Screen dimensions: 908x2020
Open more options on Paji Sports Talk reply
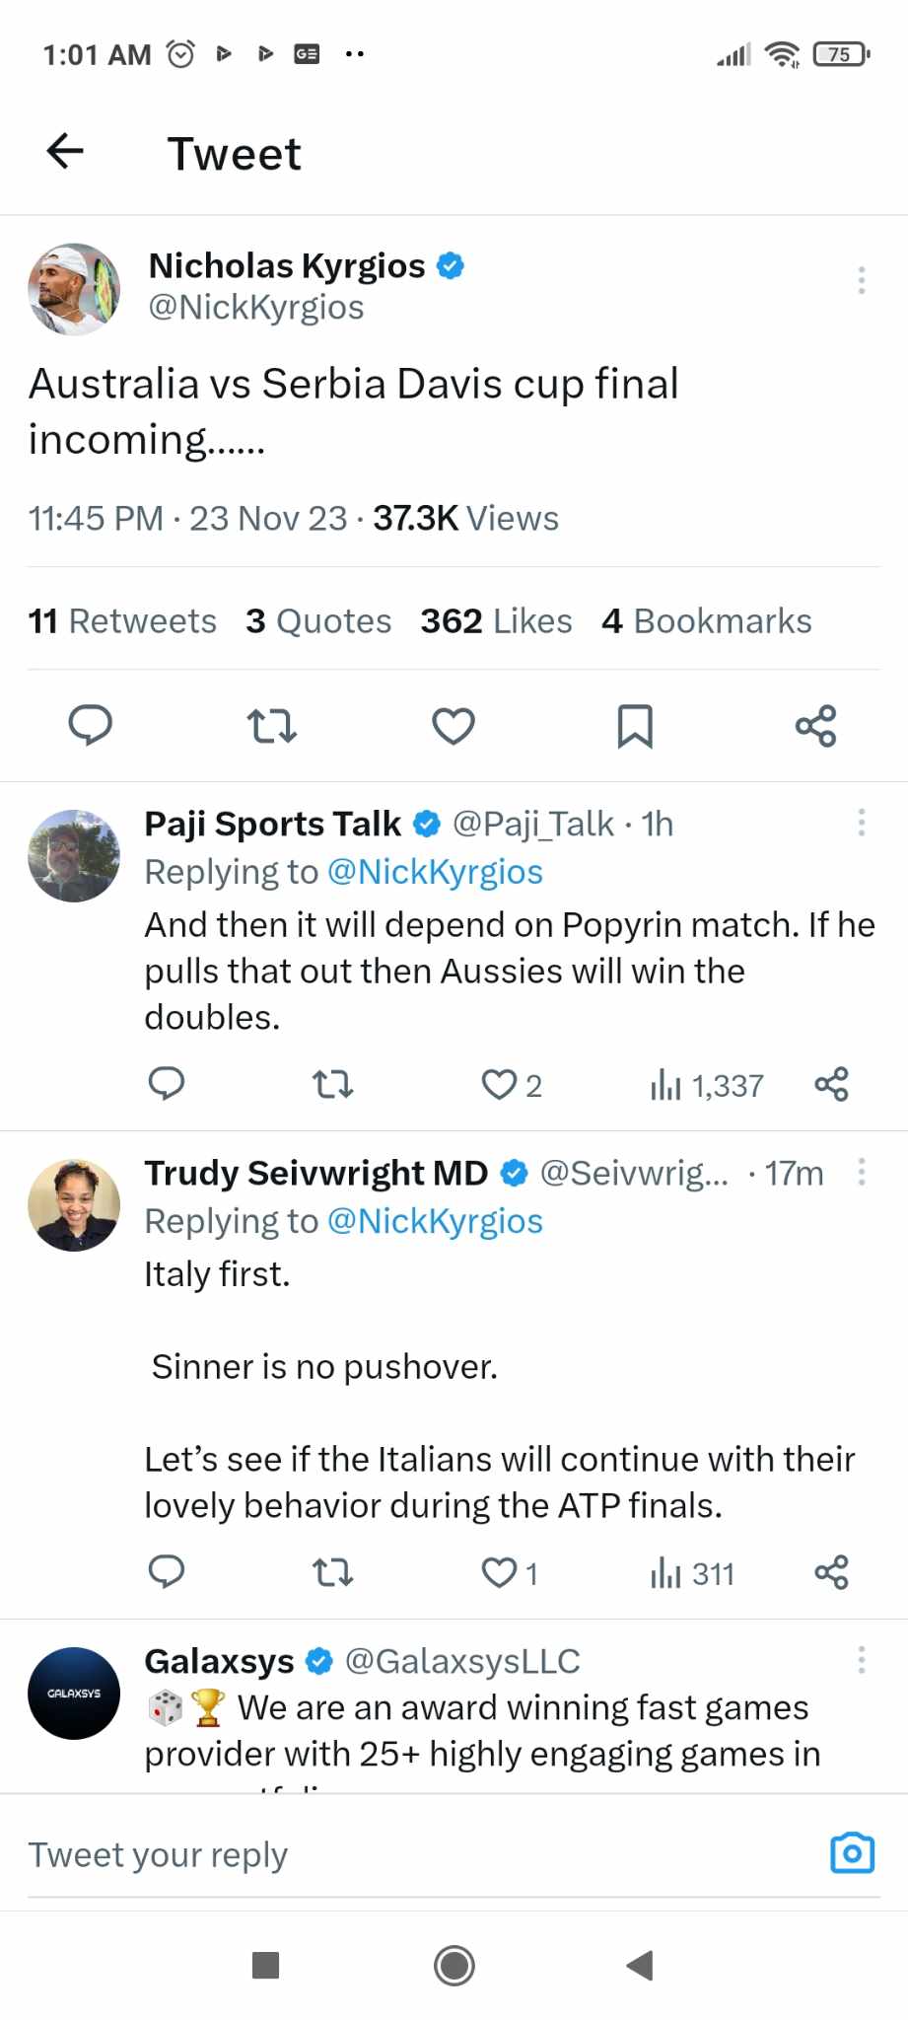[x=862, y=823]
